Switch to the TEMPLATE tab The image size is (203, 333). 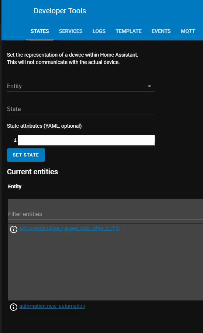tap(128, 31)
